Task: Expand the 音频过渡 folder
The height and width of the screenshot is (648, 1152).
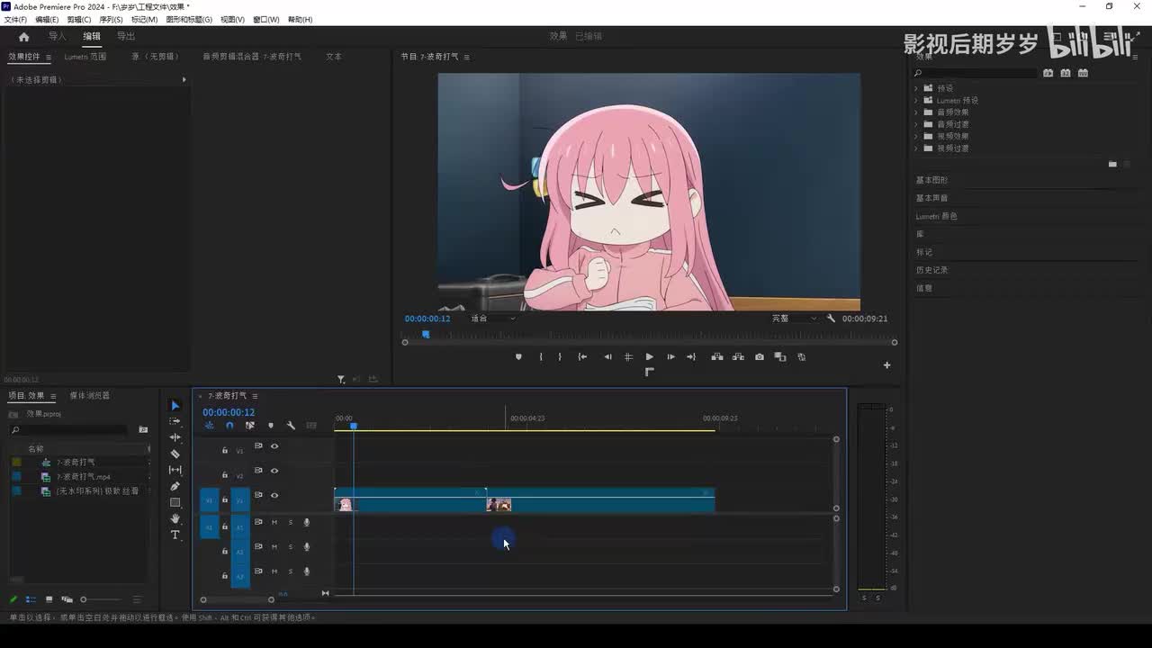Action: coord(916,124)
